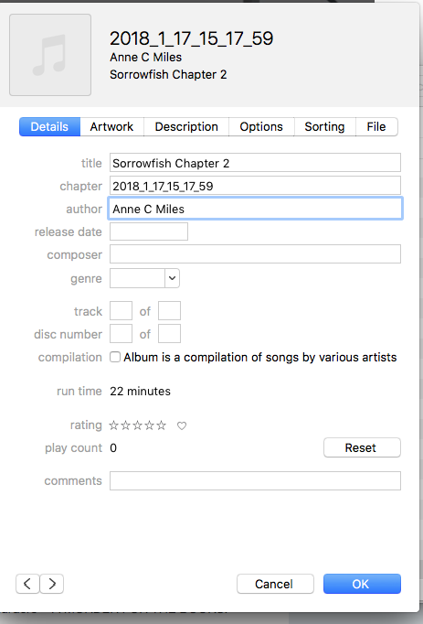This screenshot has width=423, height=624.
Task: Set rating to one star
Action: (x=113, y=425)
